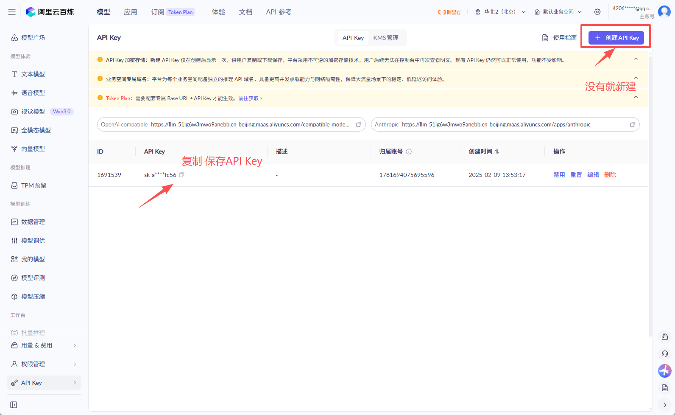
Task: Open 视觉模型 in the sidebar
Action: tap(44, 112)
